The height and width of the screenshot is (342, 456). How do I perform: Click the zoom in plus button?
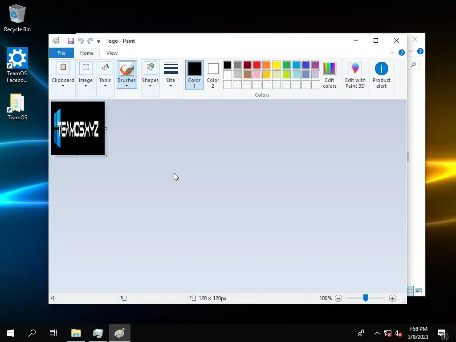click(393, 298)
